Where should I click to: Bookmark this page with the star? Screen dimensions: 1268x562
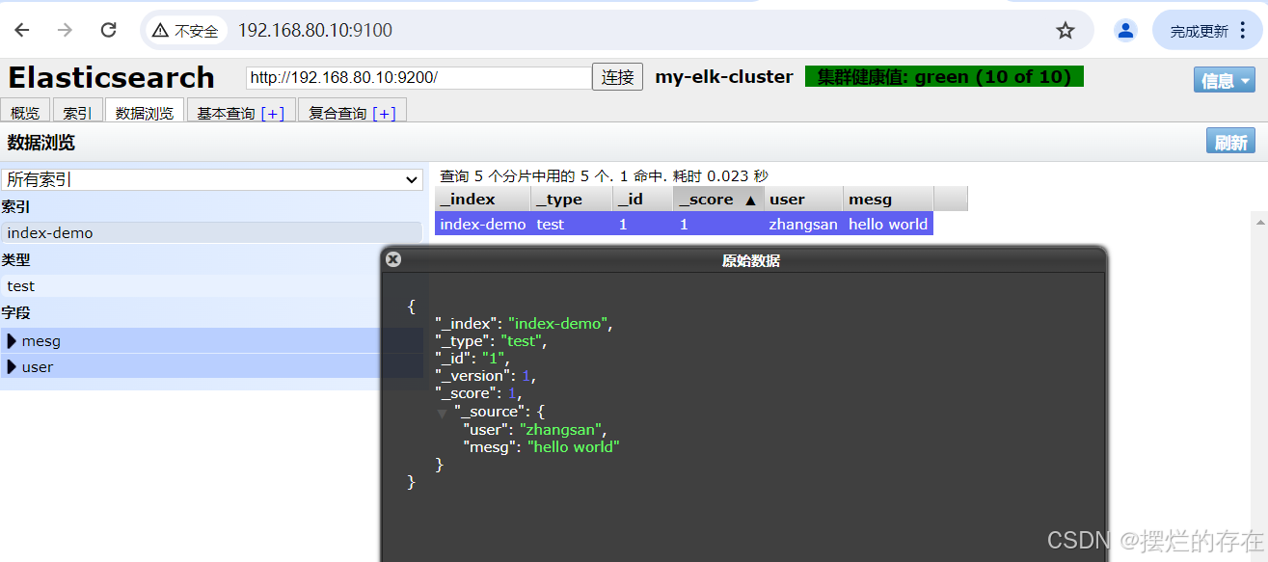pos(1066,31)
